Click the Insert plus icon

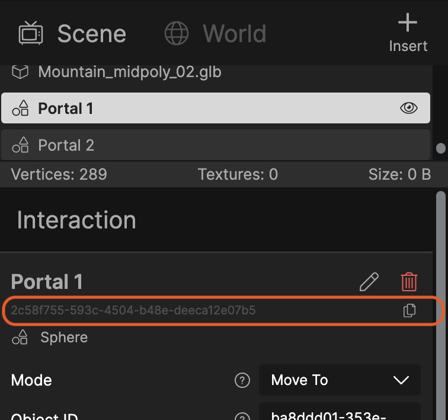tap(408, 23)
